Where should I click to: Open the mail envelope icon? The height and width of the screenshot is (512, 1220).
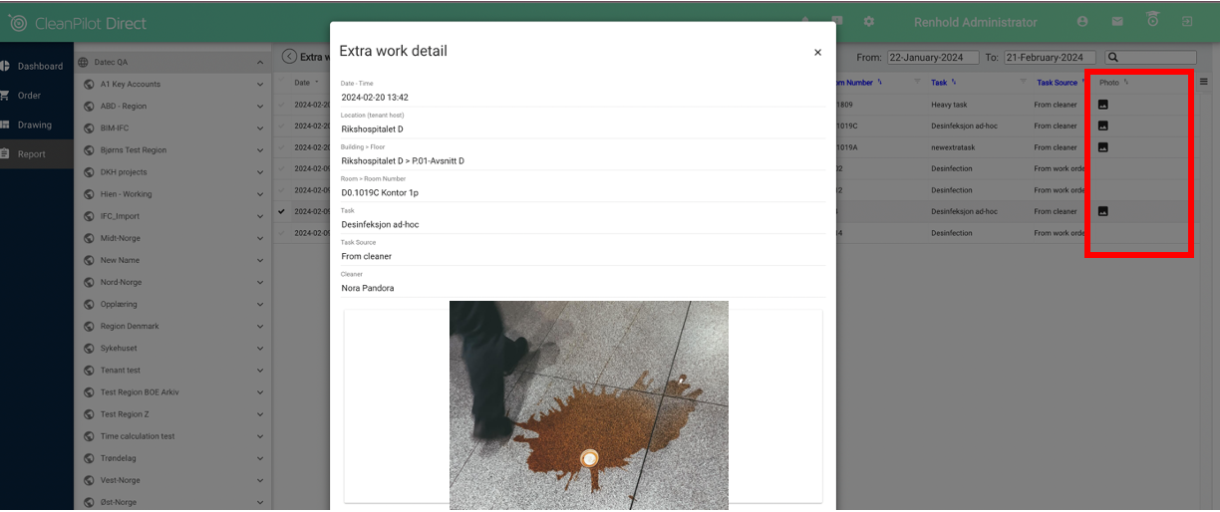coord(1117,22)
